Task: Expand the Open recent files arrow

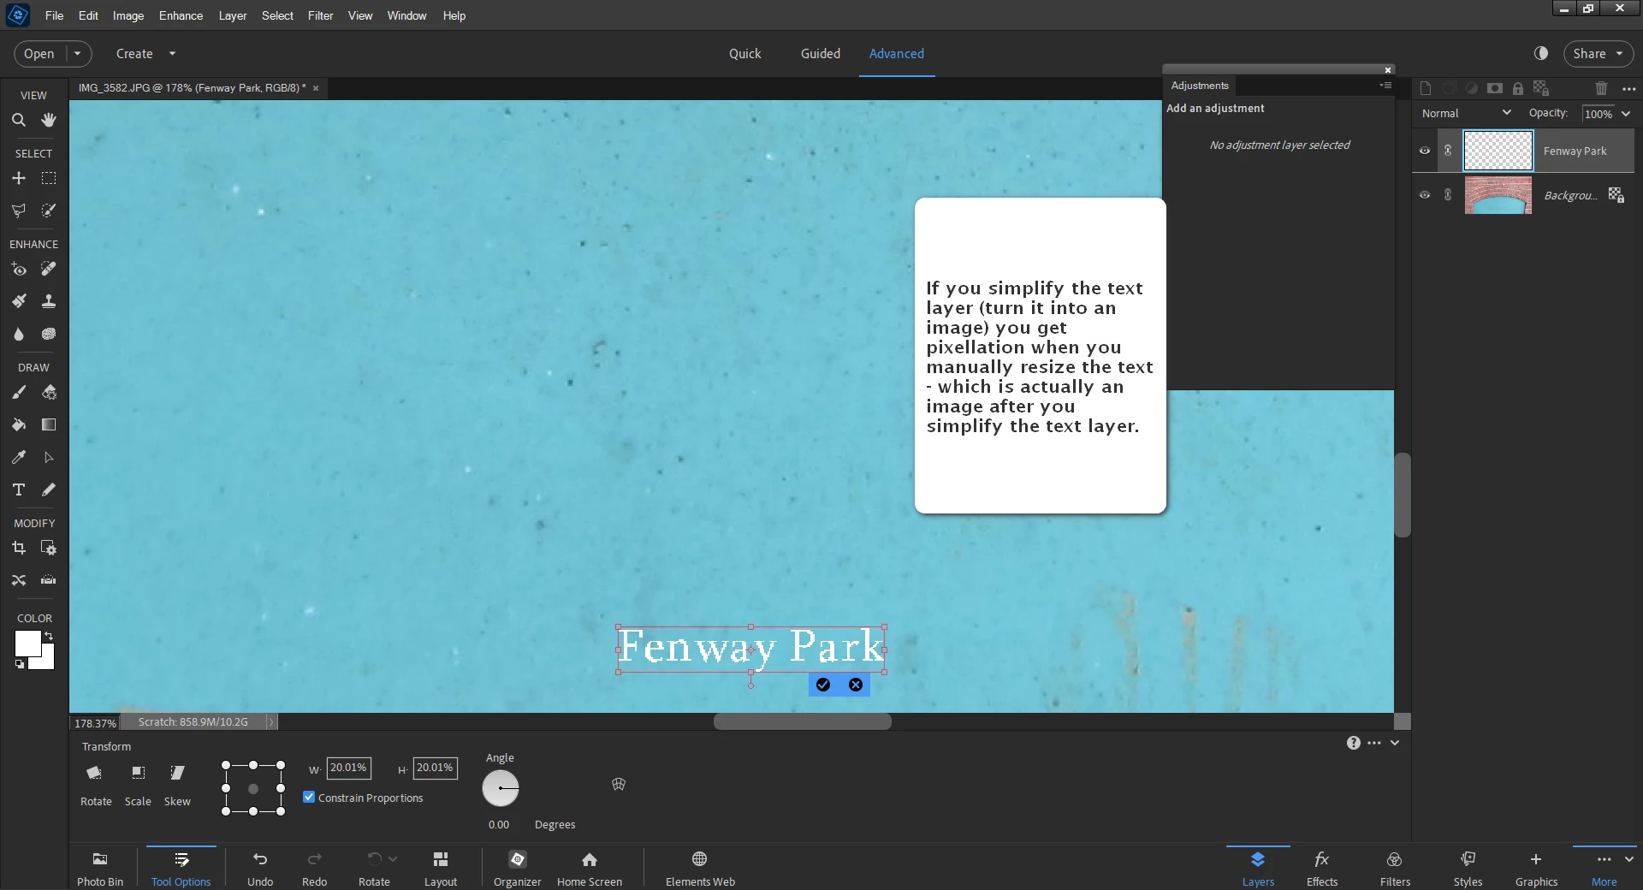Action: pyautogui.click(x=77, y=53)
